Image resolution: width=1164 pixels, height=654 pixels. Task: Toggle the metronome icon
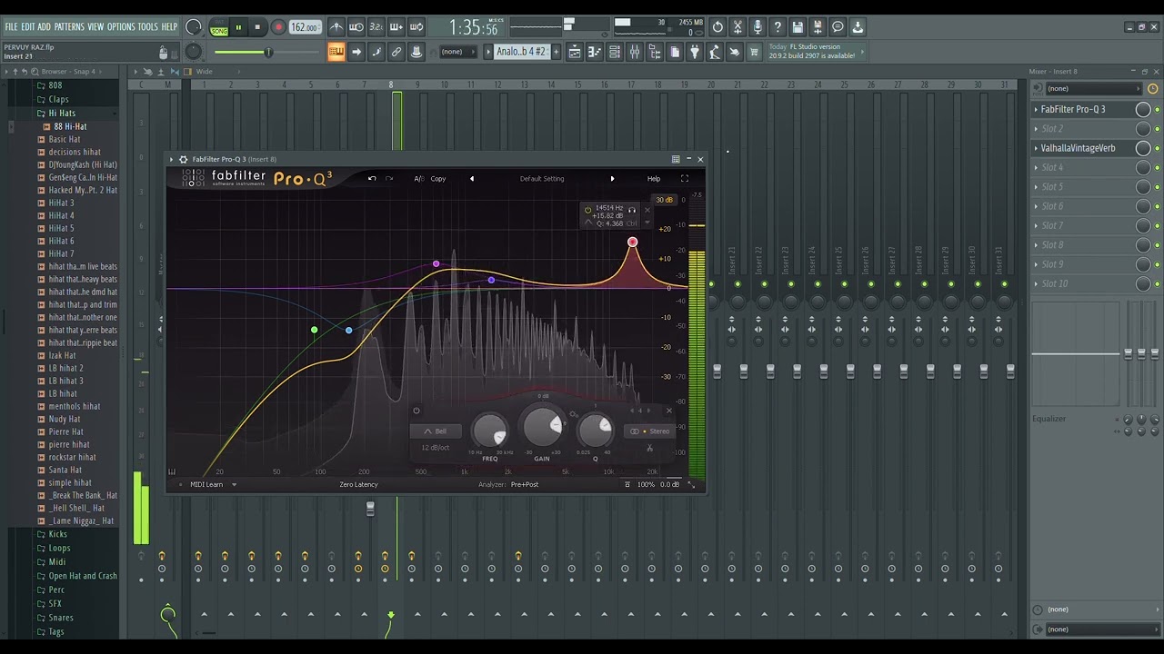coord(336,27)
